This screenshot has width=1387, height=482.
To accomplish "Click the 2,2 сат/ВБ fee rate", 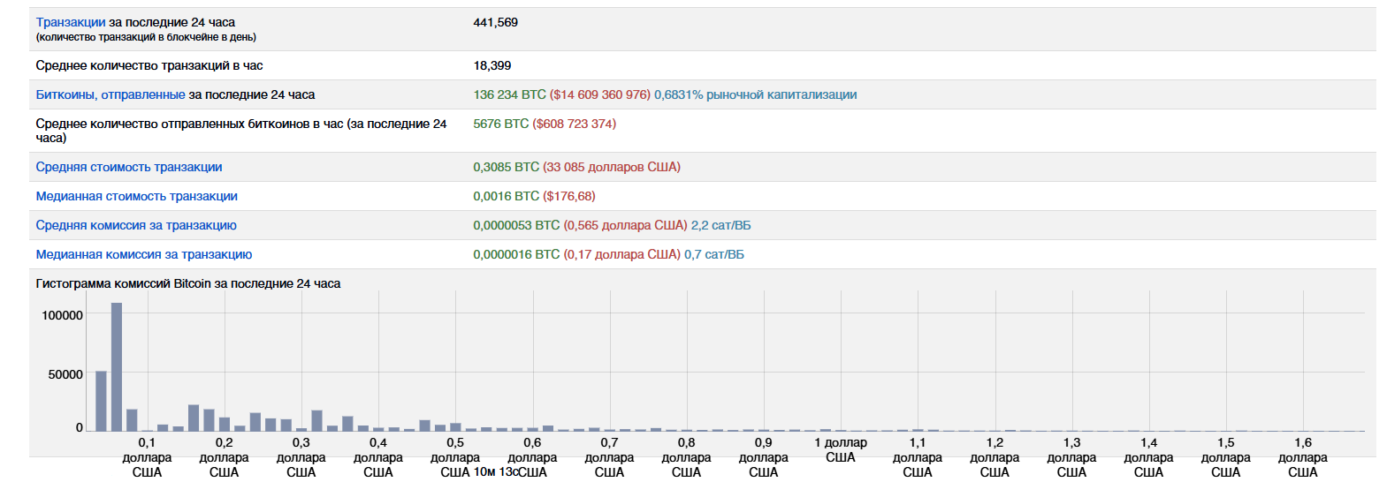I will click(720, 225).
